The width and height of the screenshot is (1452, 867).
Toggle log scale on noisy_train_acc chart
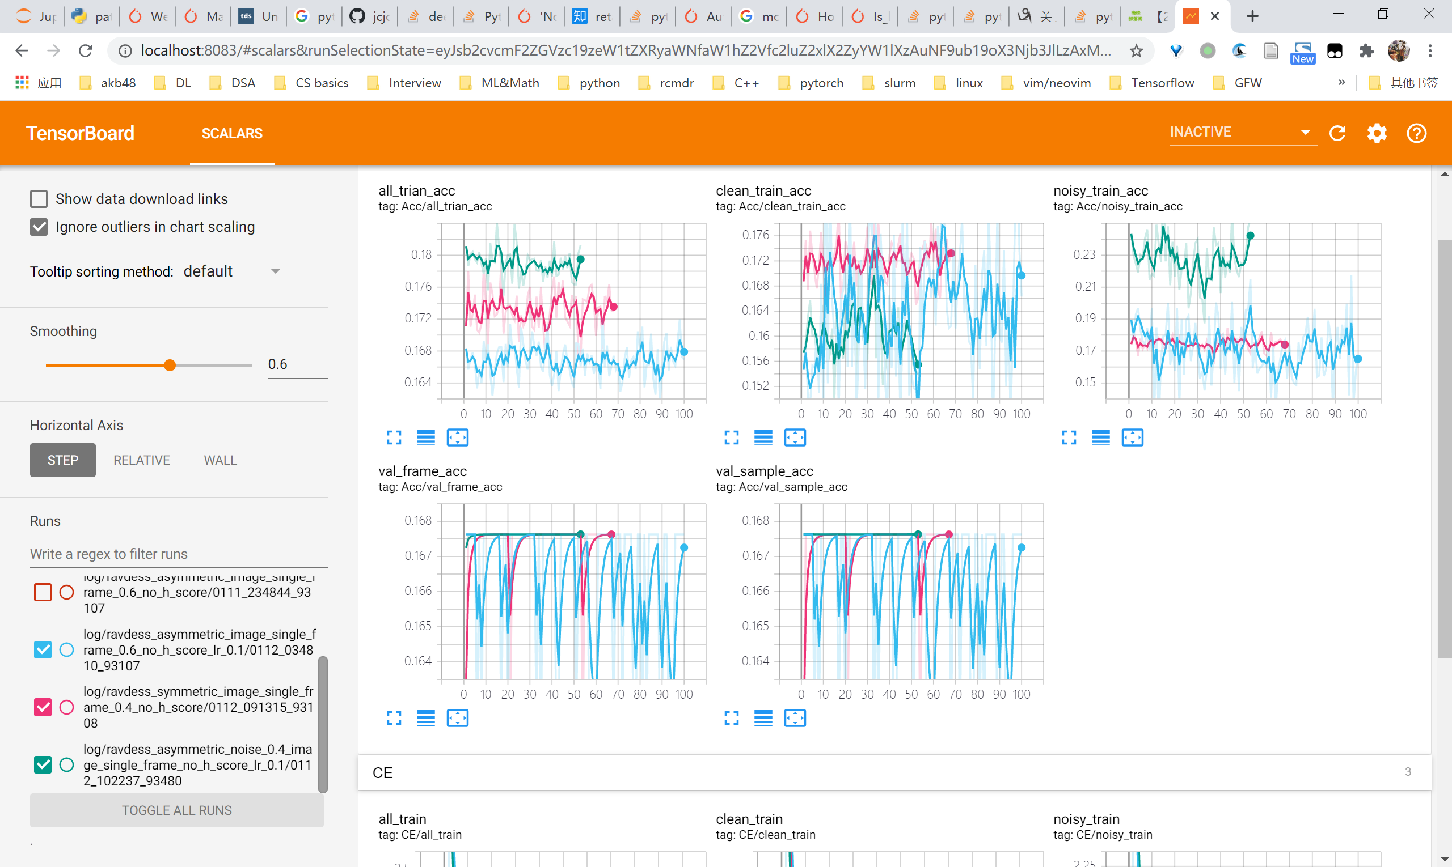tap(1100, 437)
